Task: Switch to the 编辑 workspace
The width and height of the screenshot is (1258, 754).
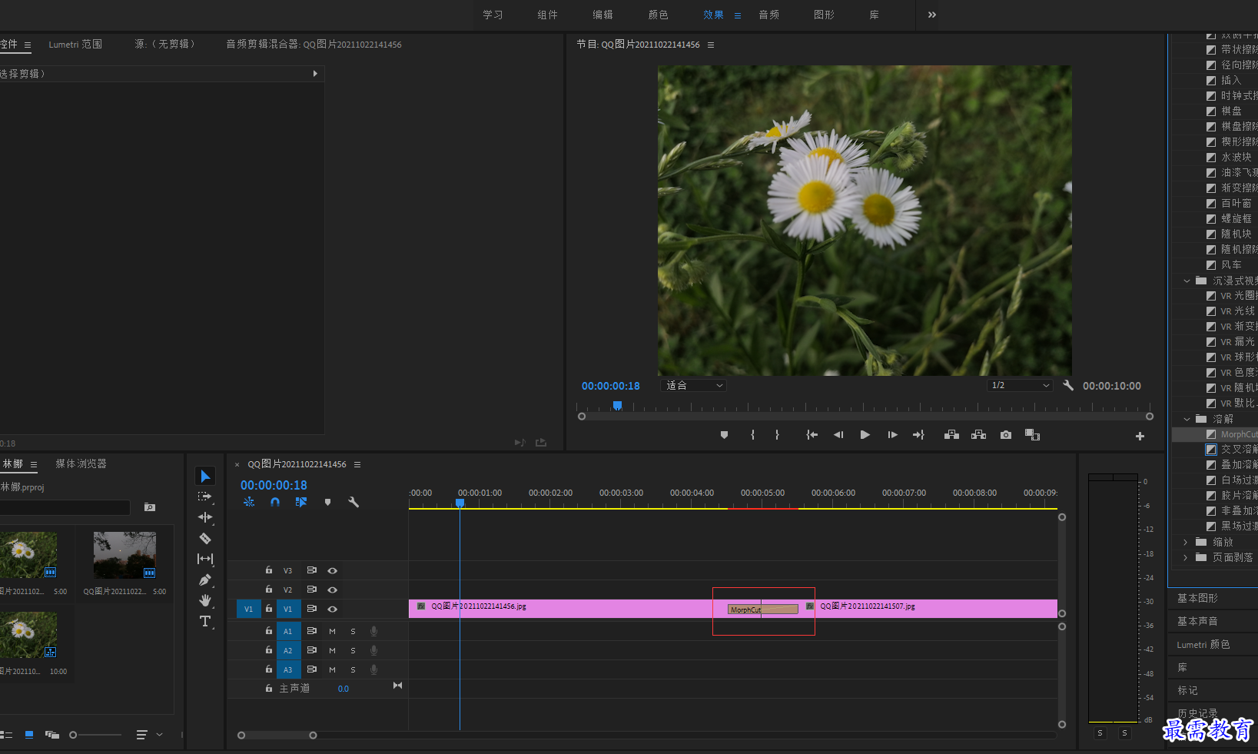Action: coord(602,15)
